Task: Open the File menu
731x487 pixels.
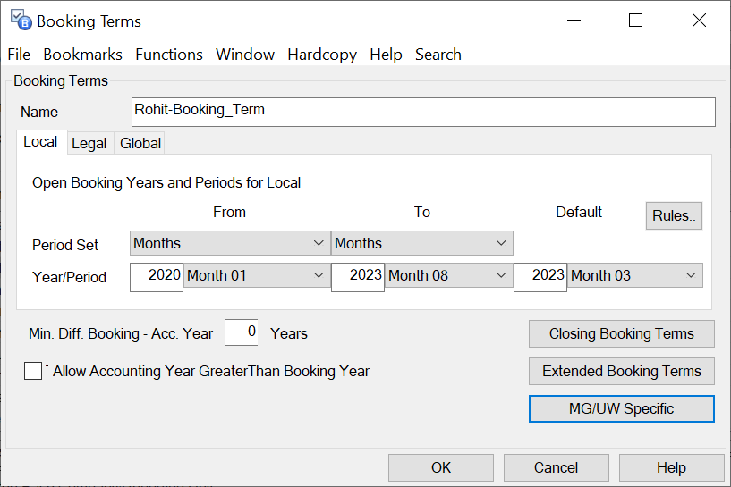Action: click(x=19, y=55)
